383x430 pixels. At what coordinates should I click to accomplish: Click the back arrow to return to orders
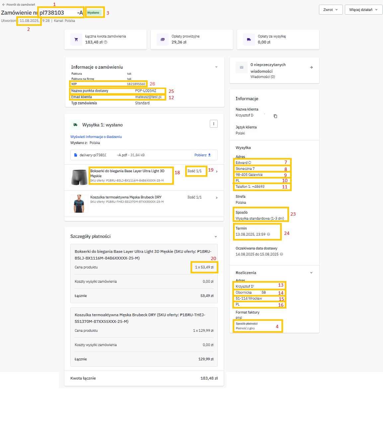4,5
